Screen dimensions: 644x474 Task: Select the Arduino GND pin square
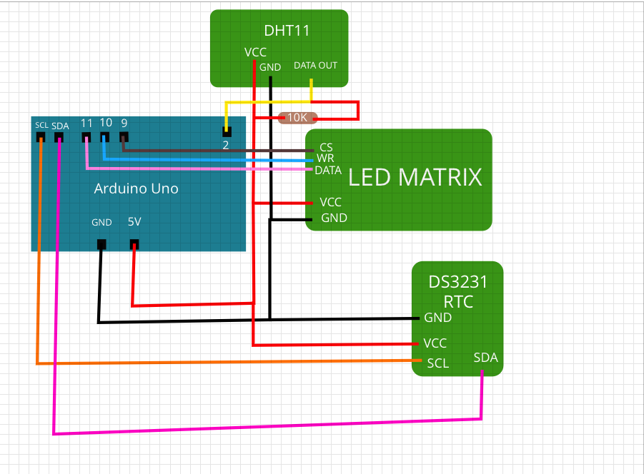[x=101, y=244]
